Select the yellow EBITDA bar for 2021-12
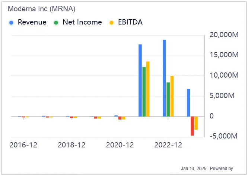 pos(148,89)
